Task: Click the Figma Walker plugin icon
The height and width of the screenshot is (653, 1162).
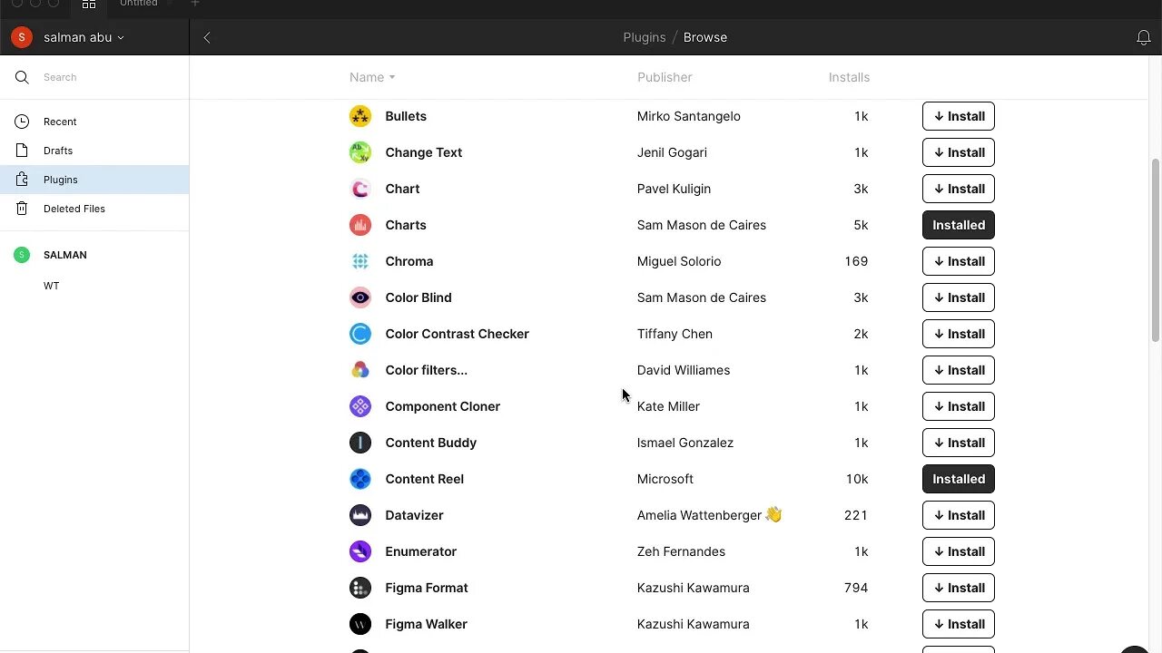Action: coord(360,624)
